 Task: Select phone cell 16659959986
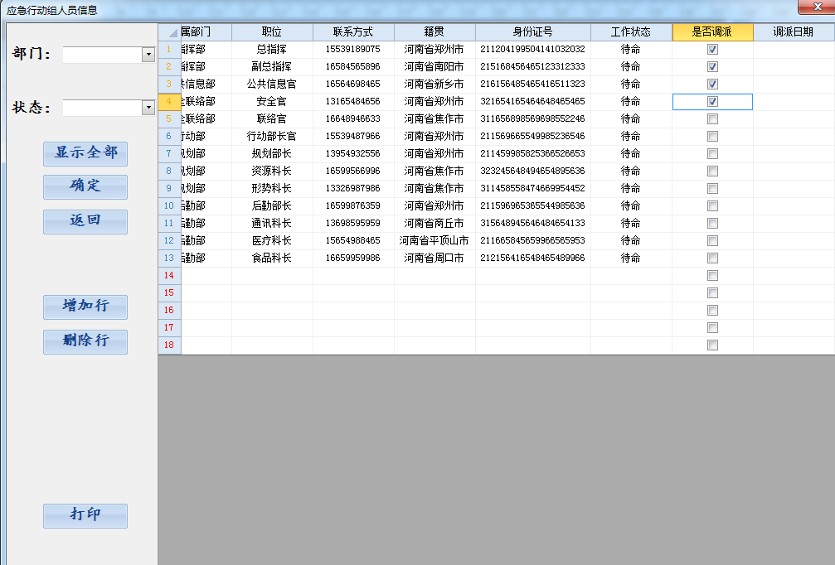pos(353,258)
